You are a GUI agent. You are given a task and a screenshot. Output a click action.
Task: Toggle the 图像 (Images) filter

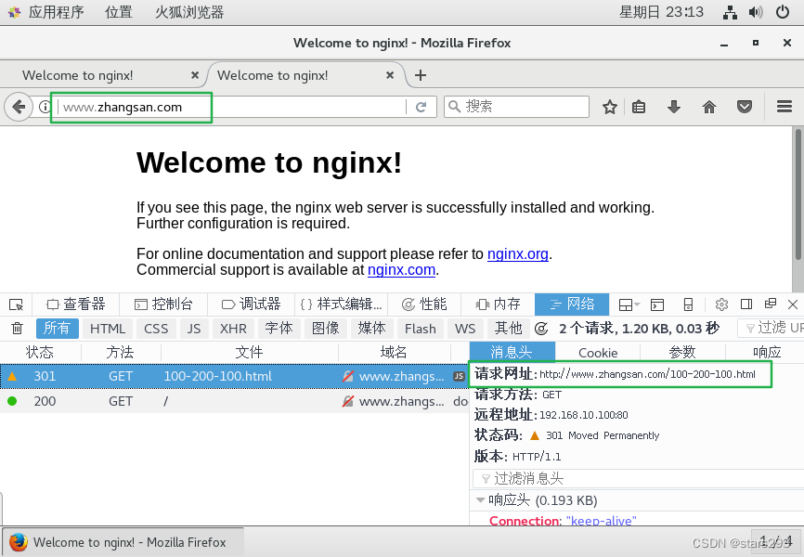[325, 328]
